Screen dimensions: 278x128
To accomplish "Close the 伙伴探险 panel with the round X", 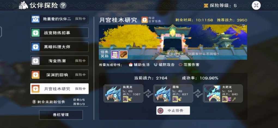I will tap(256, 5).
